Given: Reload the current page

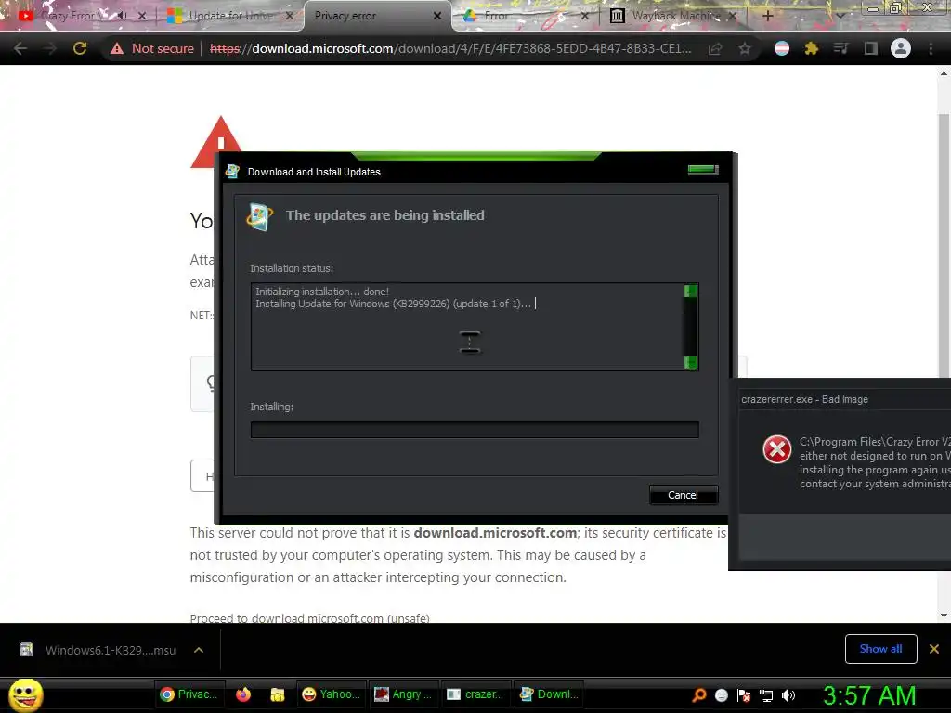Looking at the screenshot, I should (x=80, y=48).
